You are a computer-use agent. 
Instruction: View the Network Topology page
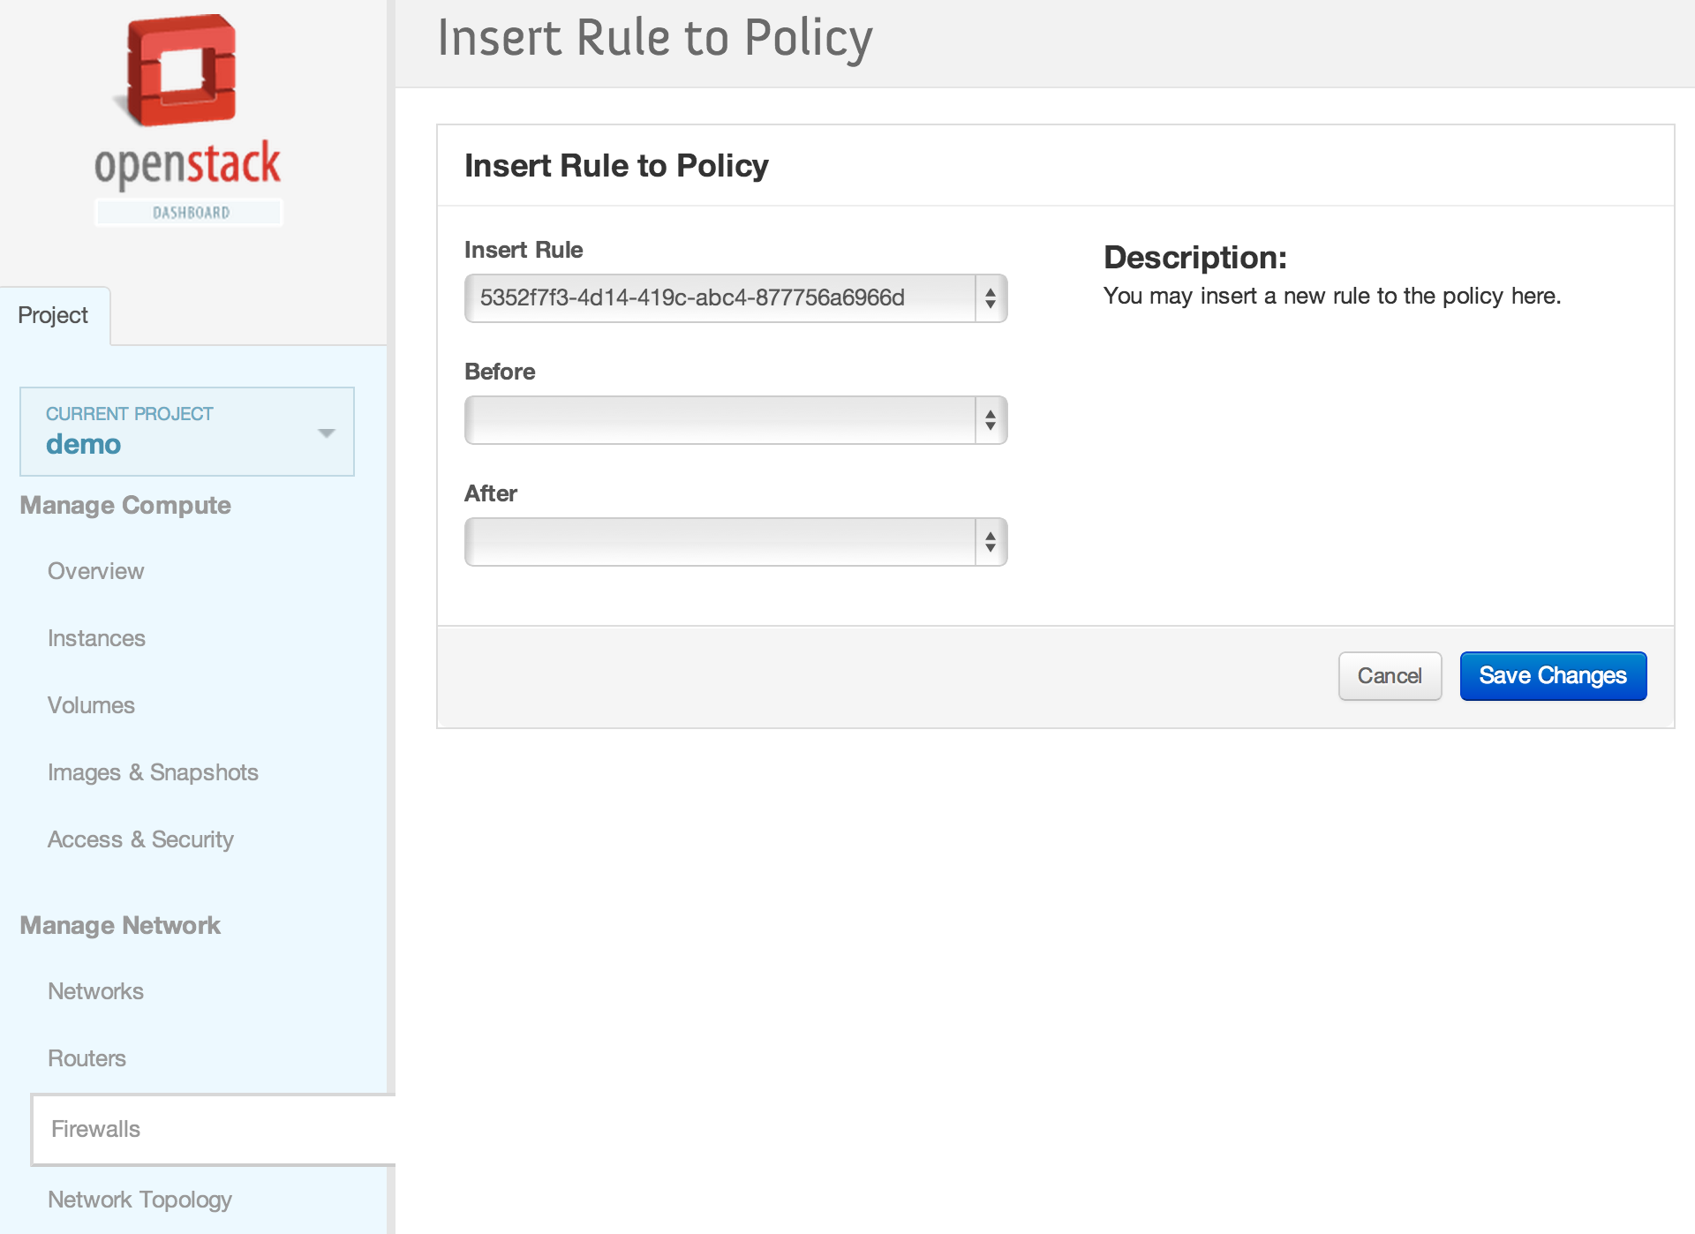pyautogui.click(x=139, y=1200)
